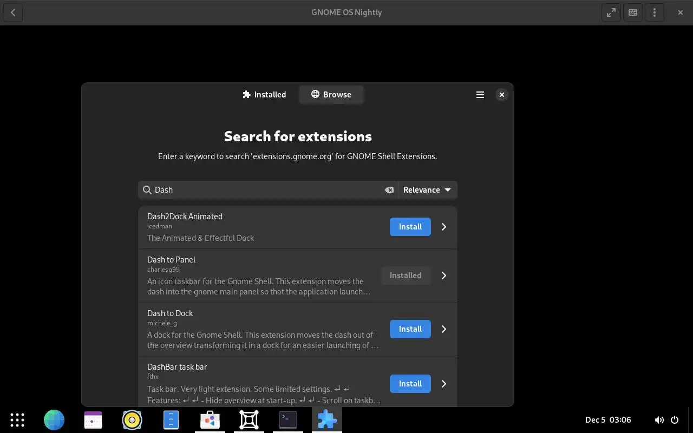693x433 pixels.
Task: Open the Files cabinet icon in taskbar
Action: click(171, 419)
